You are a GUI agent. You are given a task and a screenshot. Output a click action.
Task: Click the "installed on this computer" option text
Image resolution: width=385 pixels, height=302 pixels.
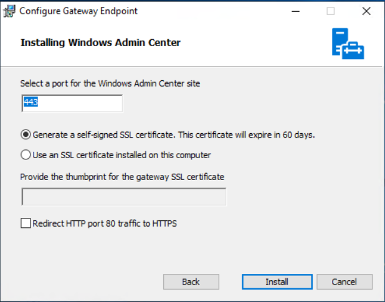(163, 154)
